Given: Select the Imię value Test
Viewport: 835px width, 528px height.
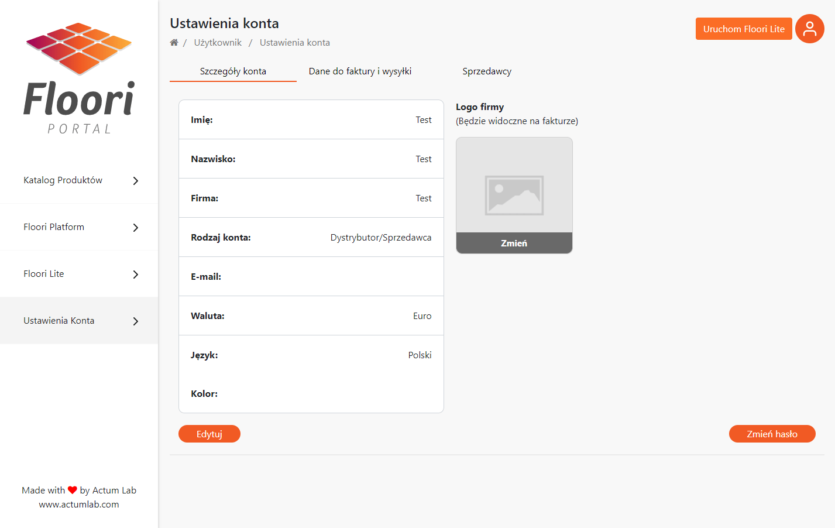Looking at the screenshot, I should click(424, 120).
